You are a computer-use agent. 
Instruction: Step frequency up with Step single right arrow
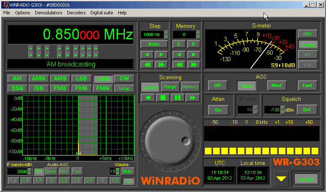[161, 55]
